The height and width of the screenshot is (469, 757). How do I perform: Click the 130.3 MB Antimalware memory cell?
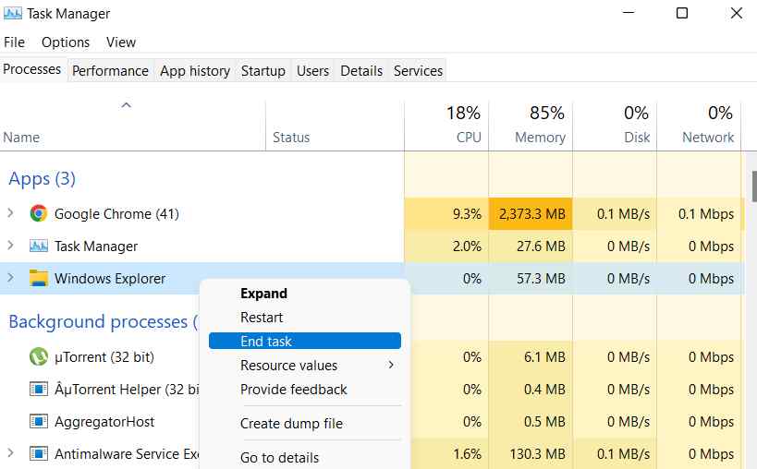click(531, 453)
